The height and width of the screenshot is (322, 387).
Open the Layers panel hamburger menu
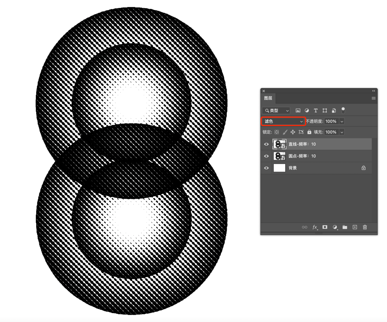tap(373, 98)
